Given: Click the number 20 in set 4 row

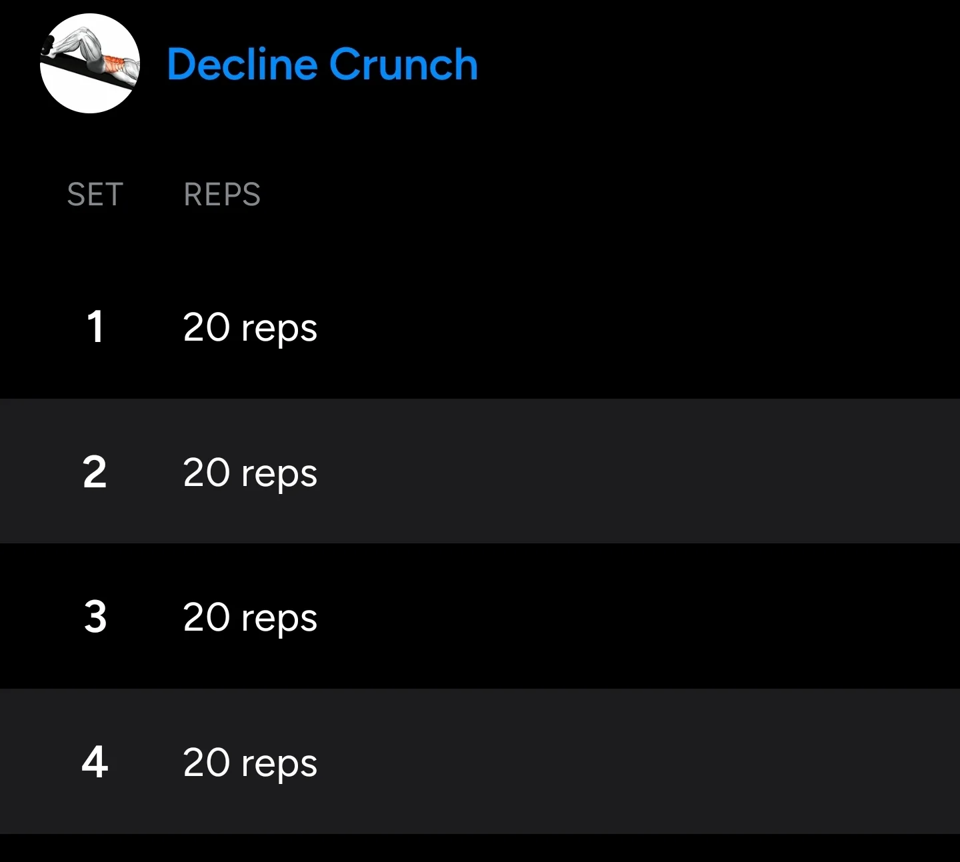Looking at the screenshot, I should coord(207,763).
